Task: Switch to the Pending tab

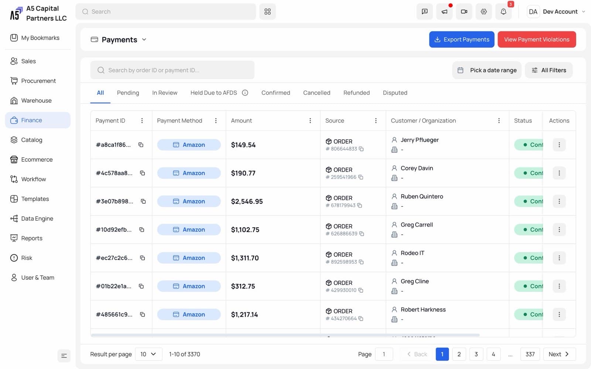Action: click(x=128, y=93)
